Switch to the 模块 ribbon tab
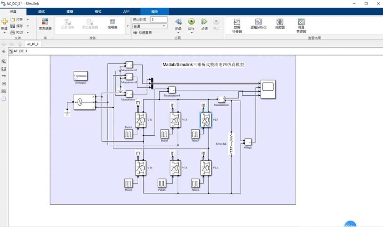This screenshot has height=227, width=383. 154,12
